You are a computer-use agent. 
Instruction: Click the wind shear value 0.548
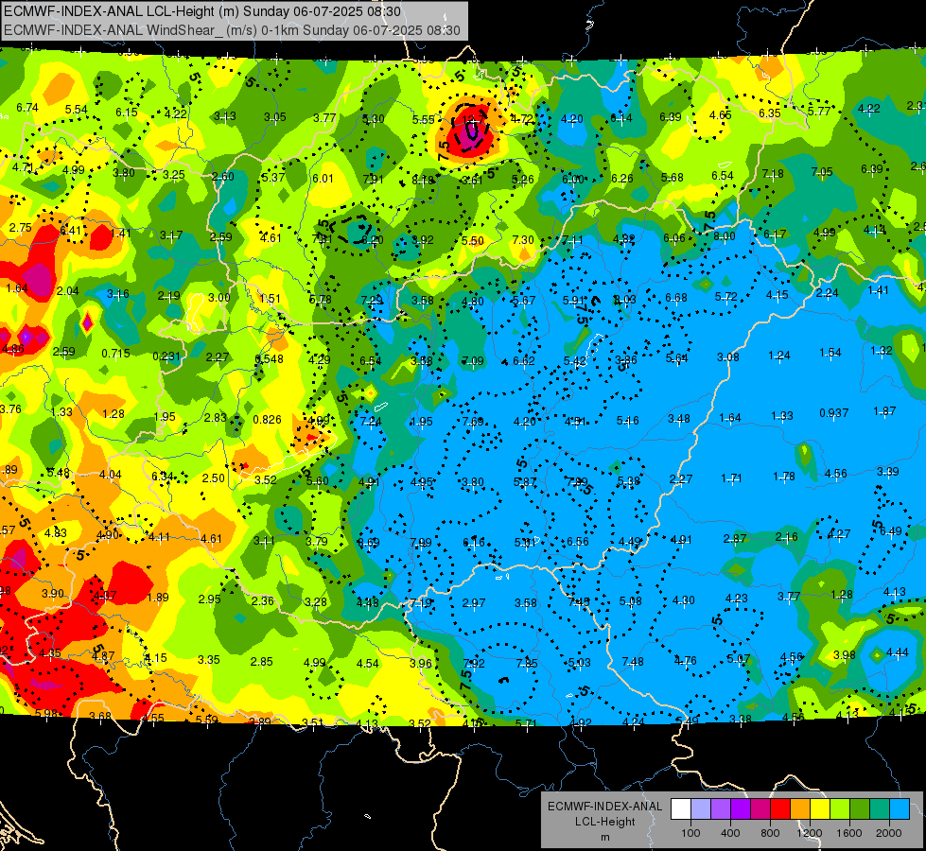click(x=269, y=358)
